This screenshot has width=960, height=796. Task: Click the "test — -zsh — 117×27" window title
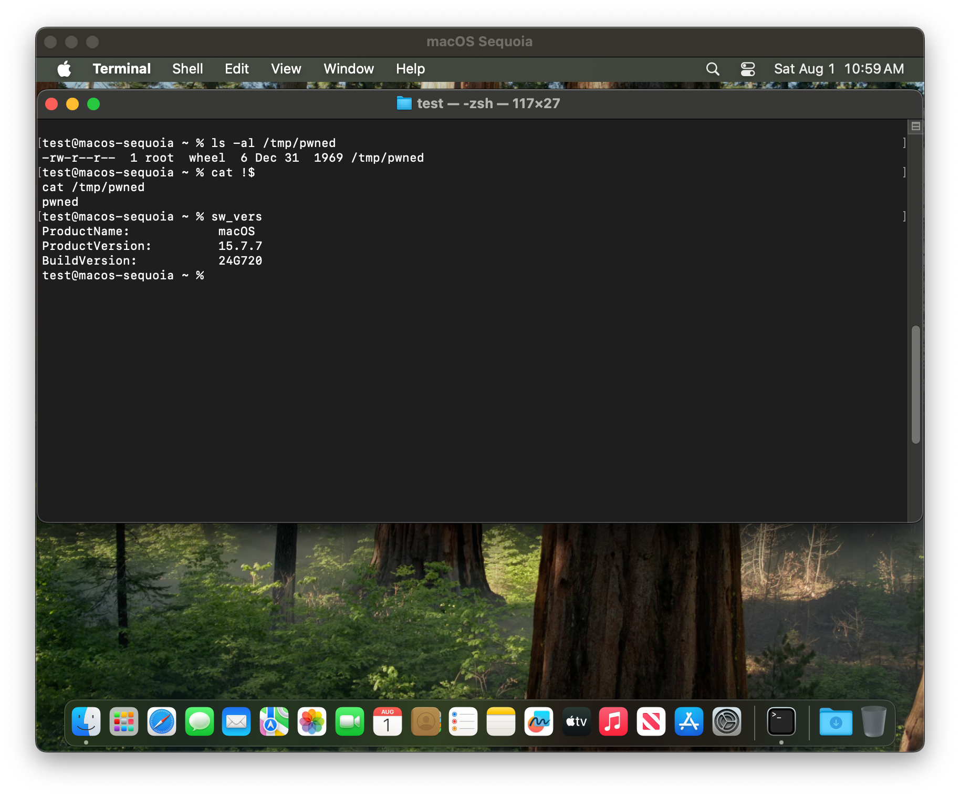488,103
